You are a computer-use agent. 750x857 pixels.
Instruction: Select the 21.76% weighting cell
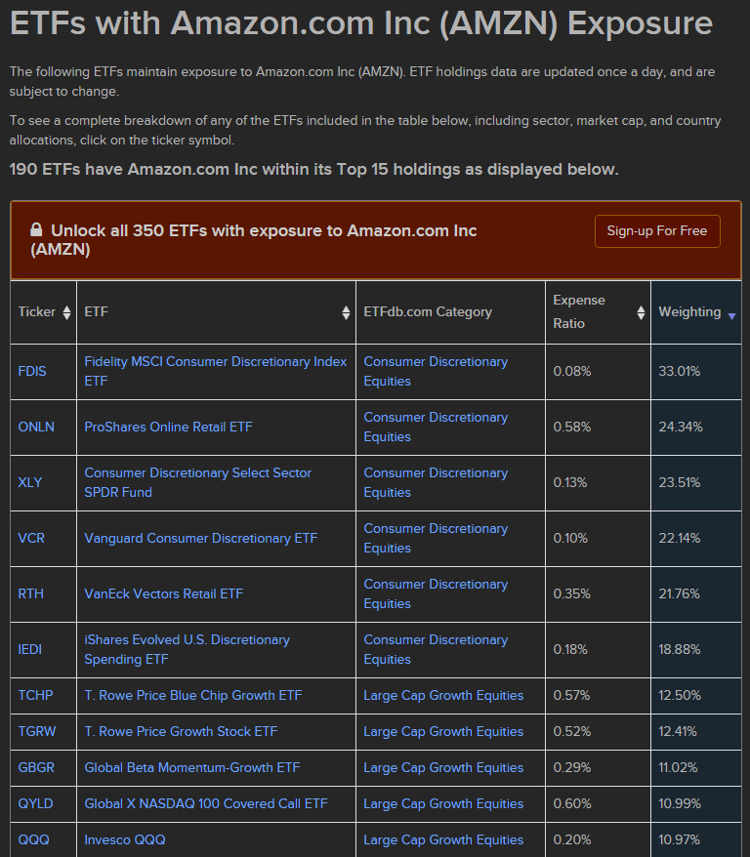(x=696, y=594)
